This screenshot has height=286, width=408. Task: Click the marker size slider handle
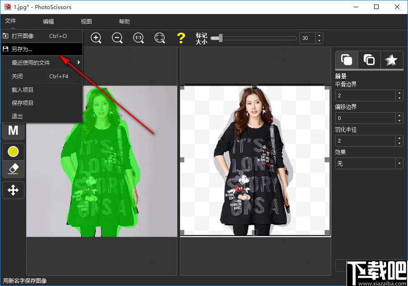[221, 38]
